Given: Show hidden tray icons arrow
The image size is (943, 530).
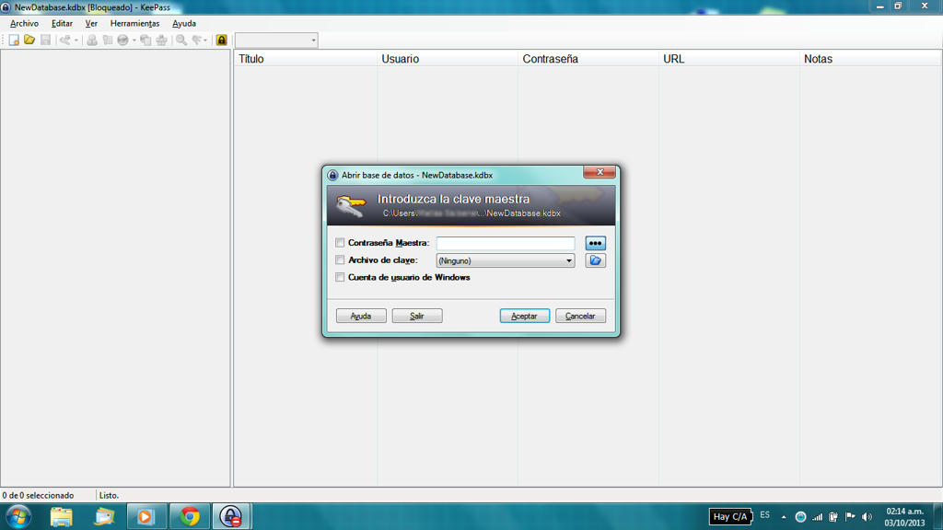Looking at the screenshot, I should [x=784, y=517].
